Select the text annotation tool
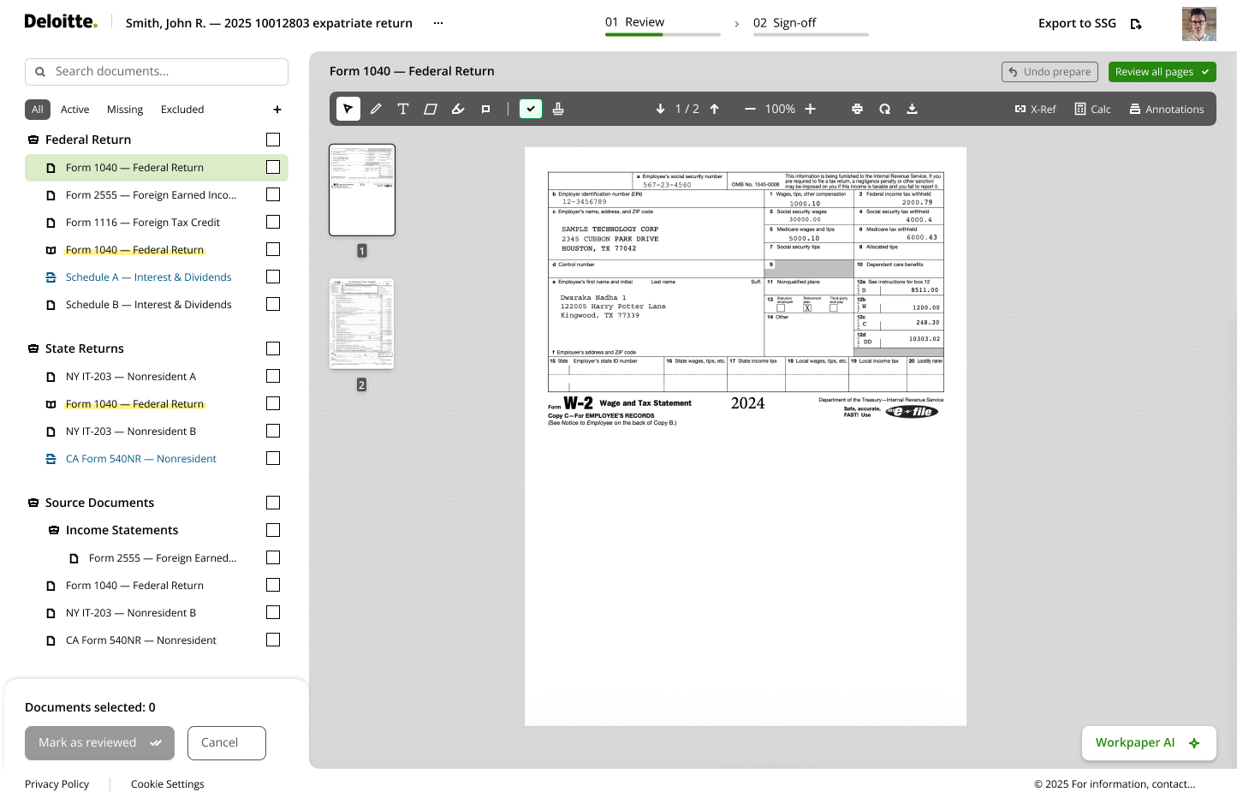 tap(403, 109)
